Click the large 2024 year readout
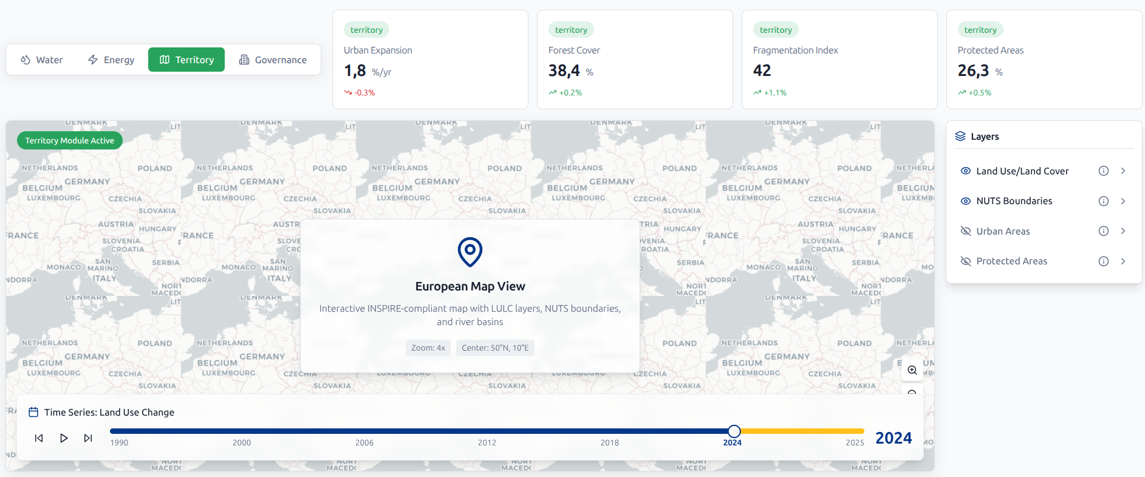The image size is (1145, 477). coord(894,438)
